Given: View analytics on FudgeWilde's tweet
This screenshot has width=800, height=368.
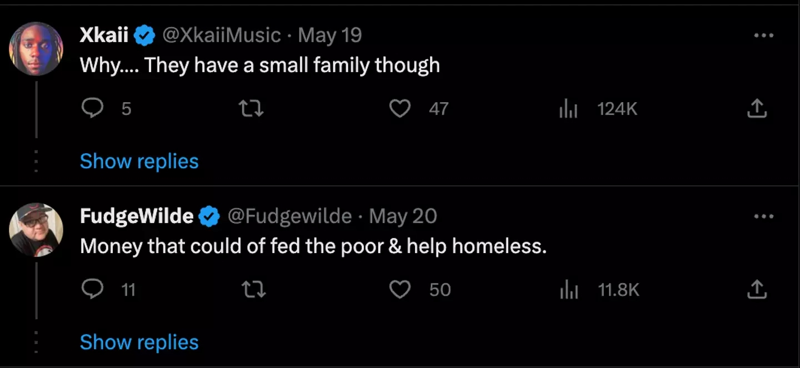Looking at the screenshot, I should [x=568, y=290].
